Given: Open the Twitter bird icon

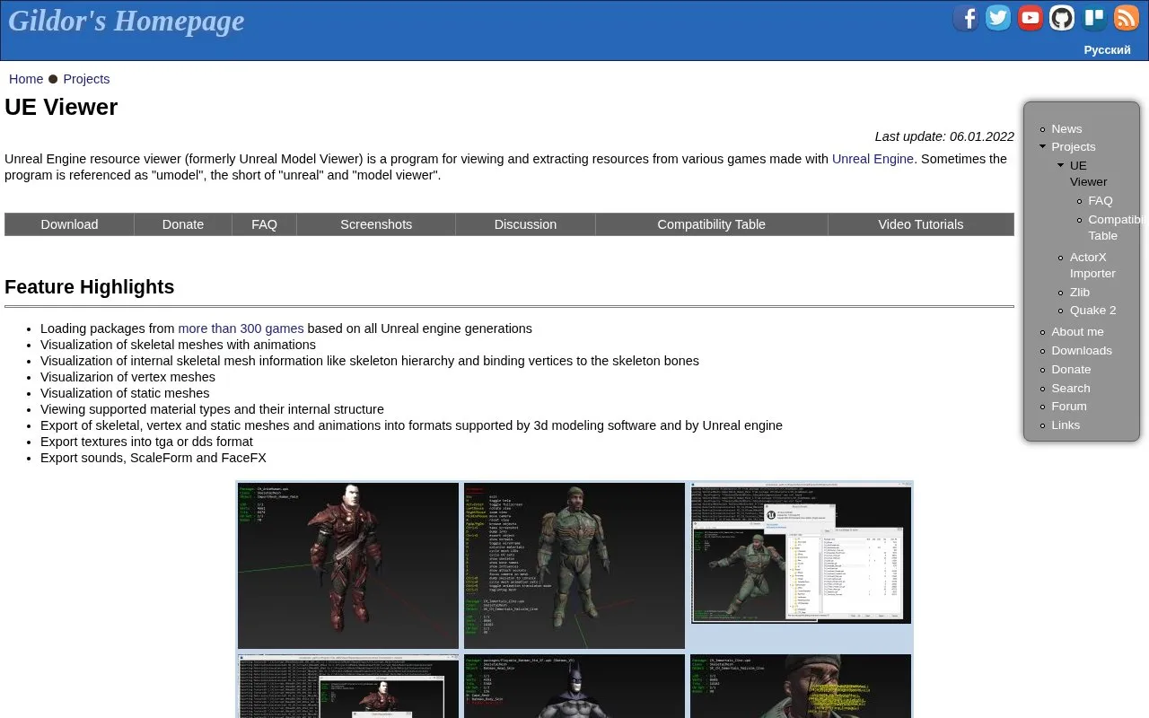Looking at the screenshot, I should click(x=998, y=18).
